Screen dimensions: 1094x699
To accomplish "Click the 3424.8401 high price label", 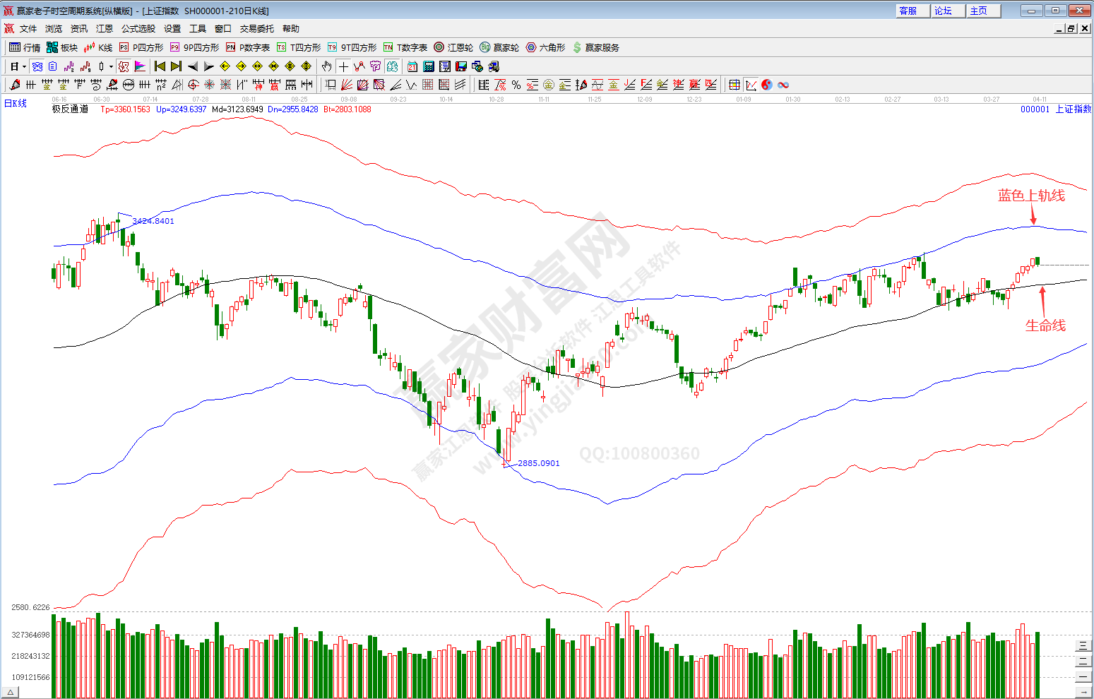I will [x=153, y=221].
